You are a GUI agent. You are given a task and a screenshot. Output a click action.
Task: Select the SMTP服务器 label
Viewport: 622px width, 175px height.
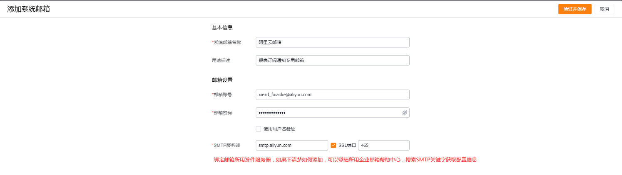[226, 145]
